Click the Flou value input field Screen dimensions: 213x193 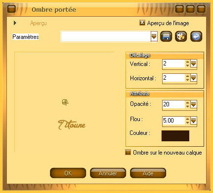174,121
